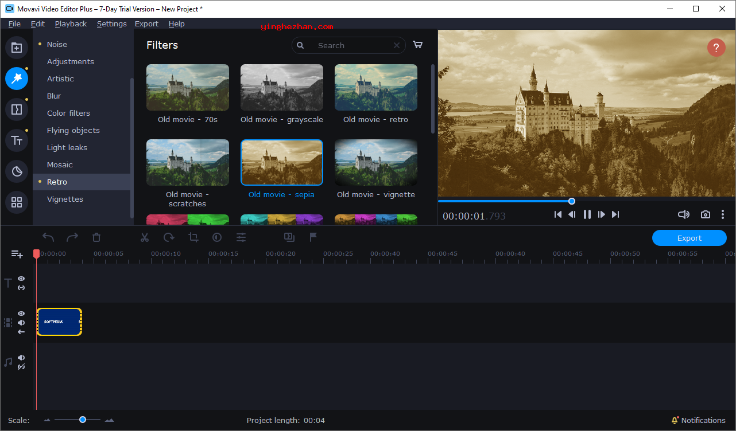Select the Blur filter category
The image size is (736, 431).
(54, 96)
